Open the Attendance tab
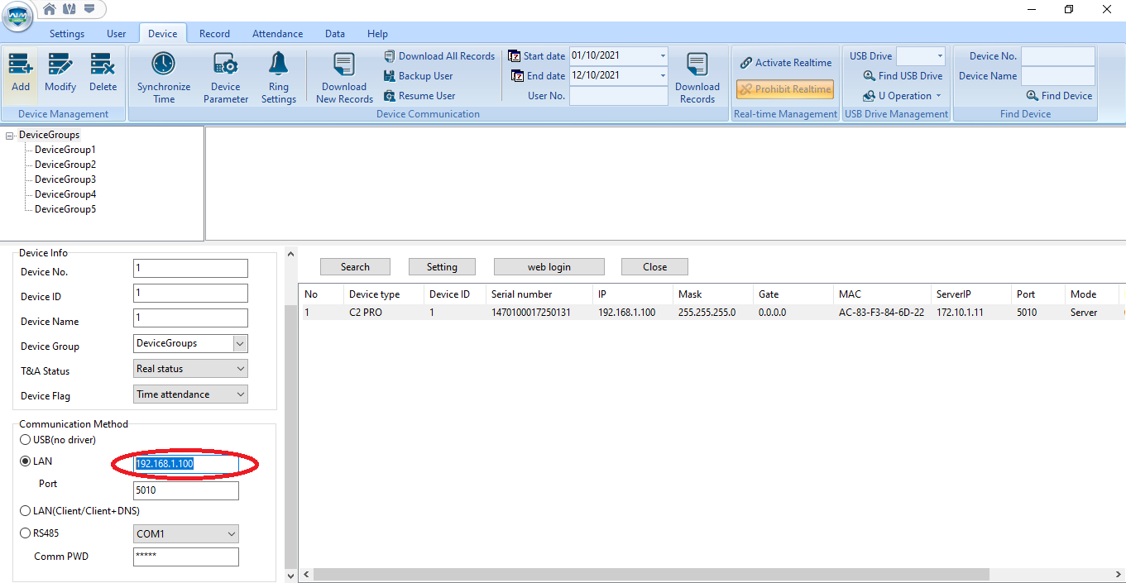Image resolution: width=1126 pixels, height=583 pixels. (277, 34)
